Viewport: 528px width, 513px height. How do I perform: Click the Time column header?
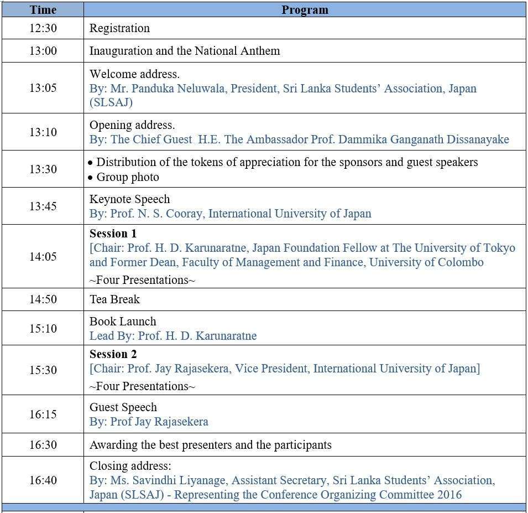click(x=43, y=9)
